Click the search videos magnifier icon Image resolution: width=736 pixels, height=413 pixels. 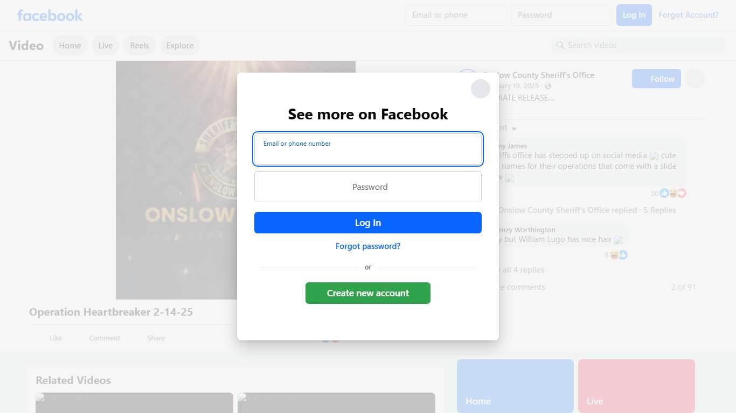(x=560, y=45)
